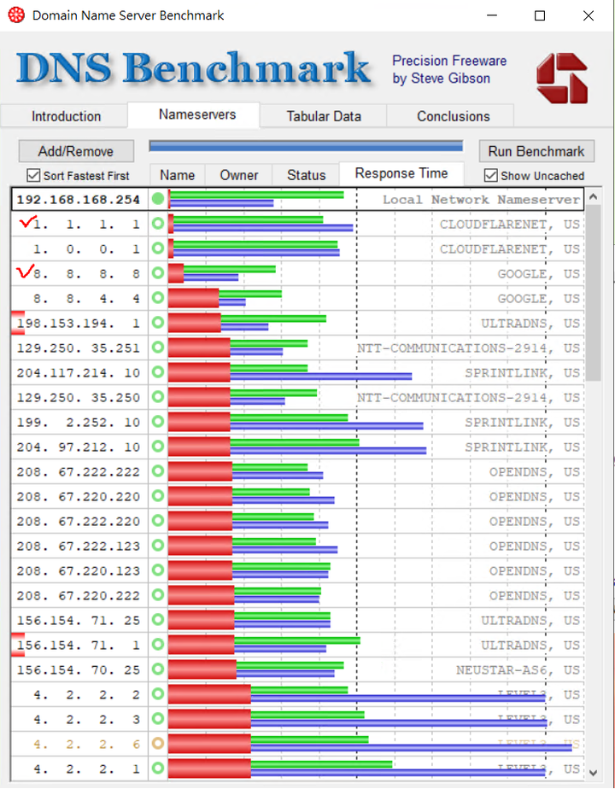This screenshot has height=789, width=615.
Task: Select the Name sub-tab
Action: (x=177, y=175)
